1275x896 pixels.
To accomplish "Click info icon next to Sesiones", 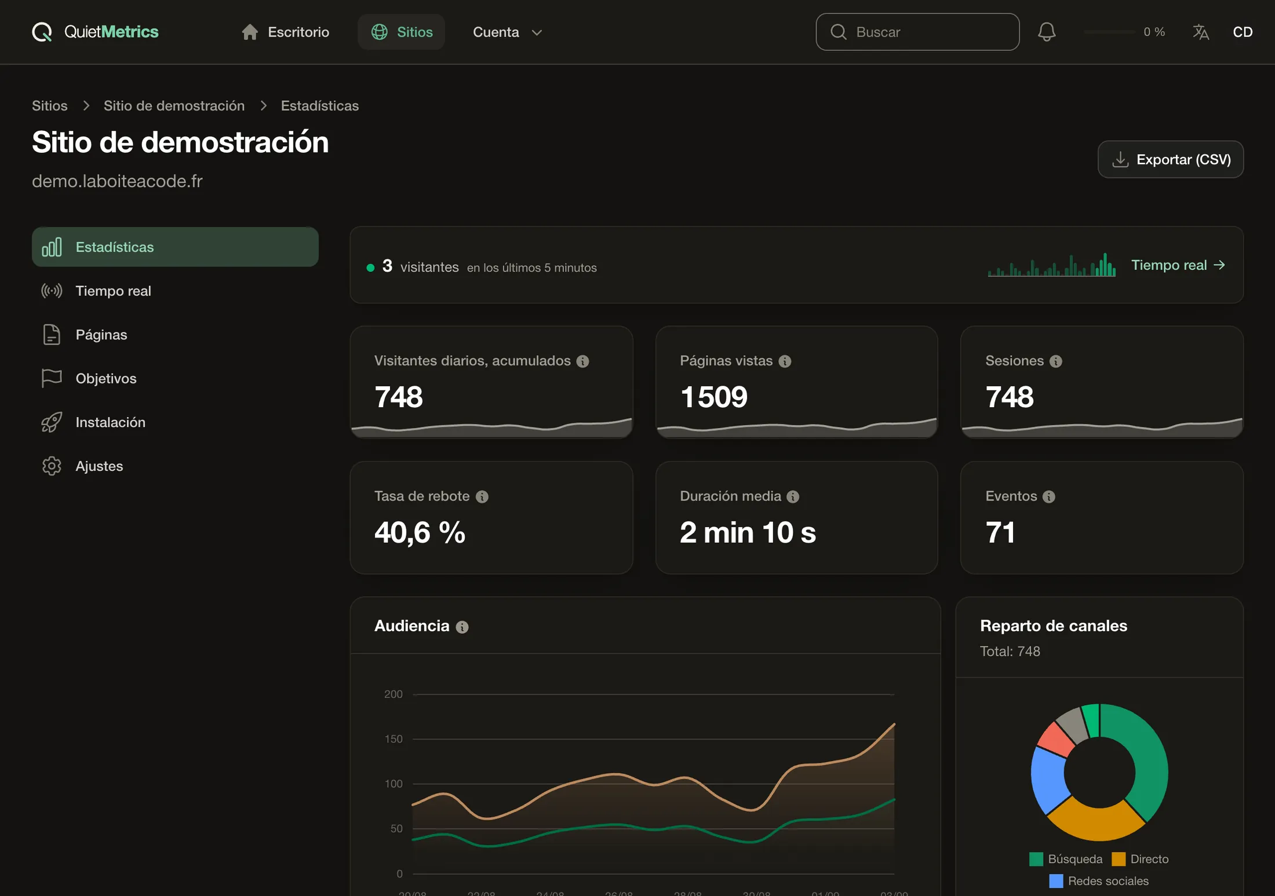I will click(x=1055, y=361).
